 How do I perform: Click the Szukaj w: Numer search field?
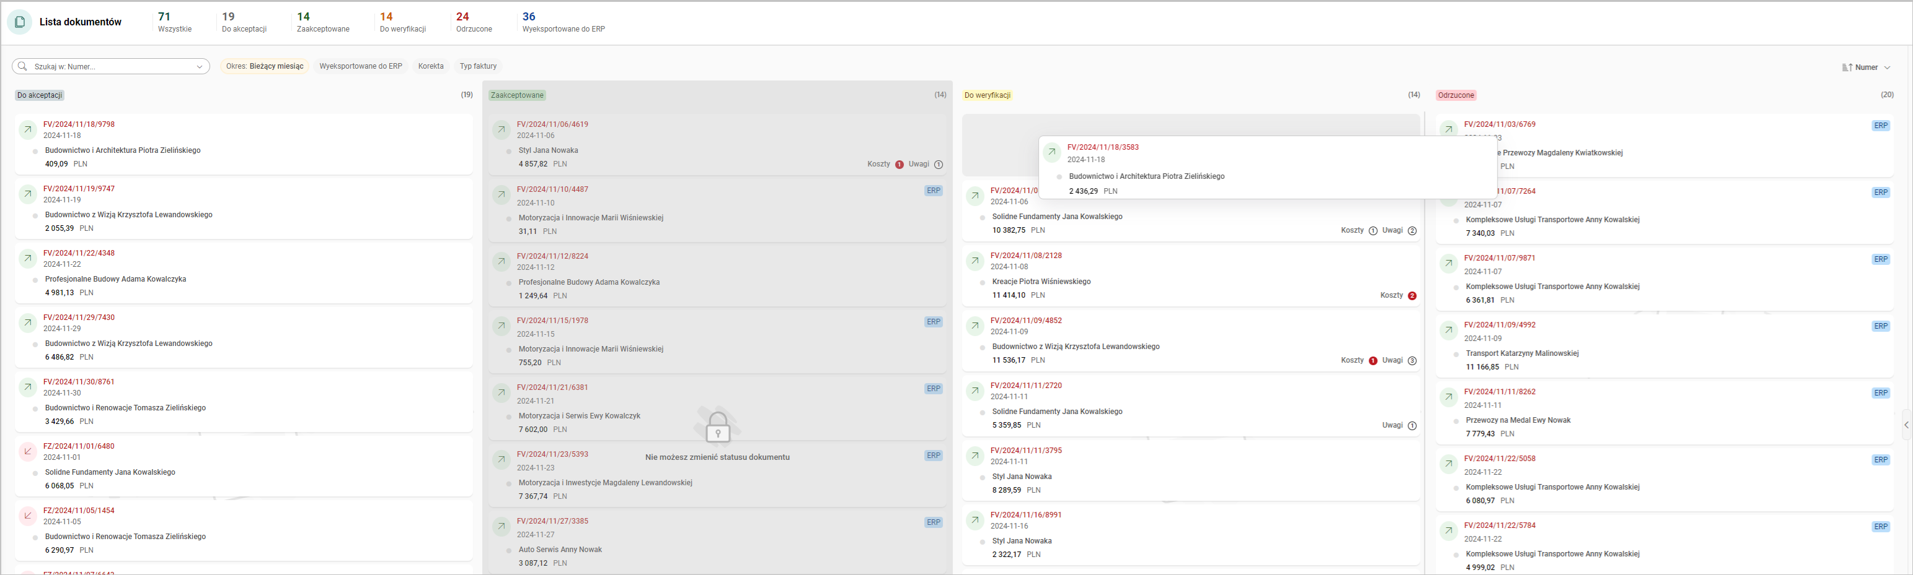click(110, 66)
